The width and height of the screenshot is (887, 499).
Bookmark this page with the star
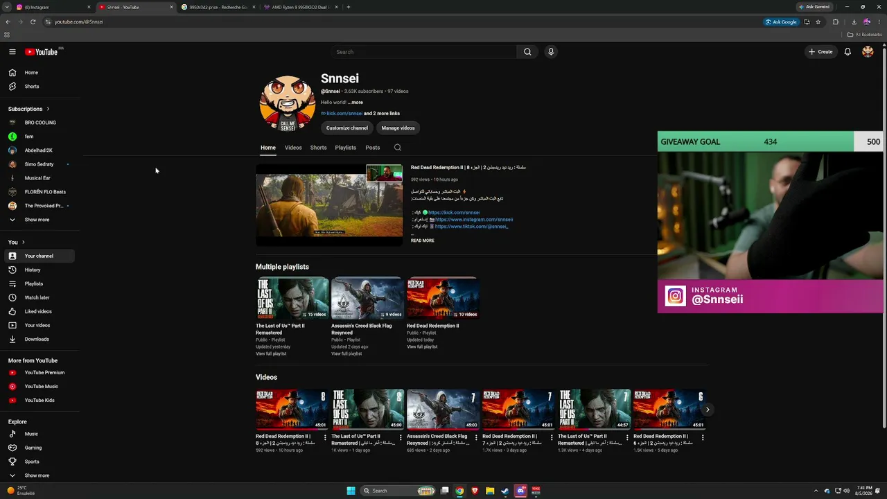(818, 22)
